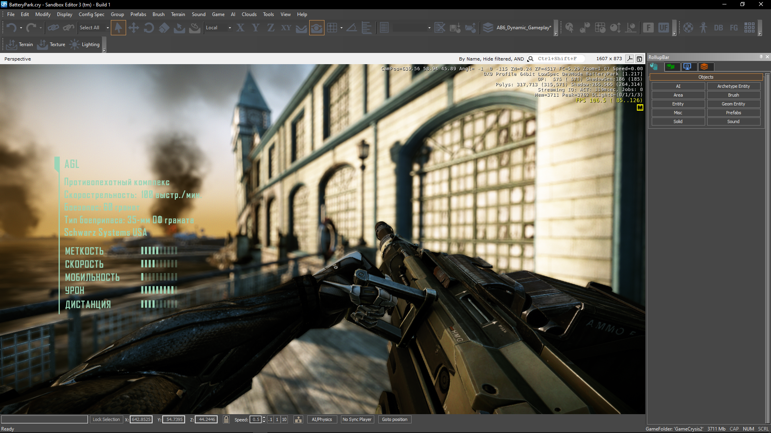Open the AB6_Dynamic_Gameplay layer dropdown
Screen dimensions: 771x433
(523, 28)
